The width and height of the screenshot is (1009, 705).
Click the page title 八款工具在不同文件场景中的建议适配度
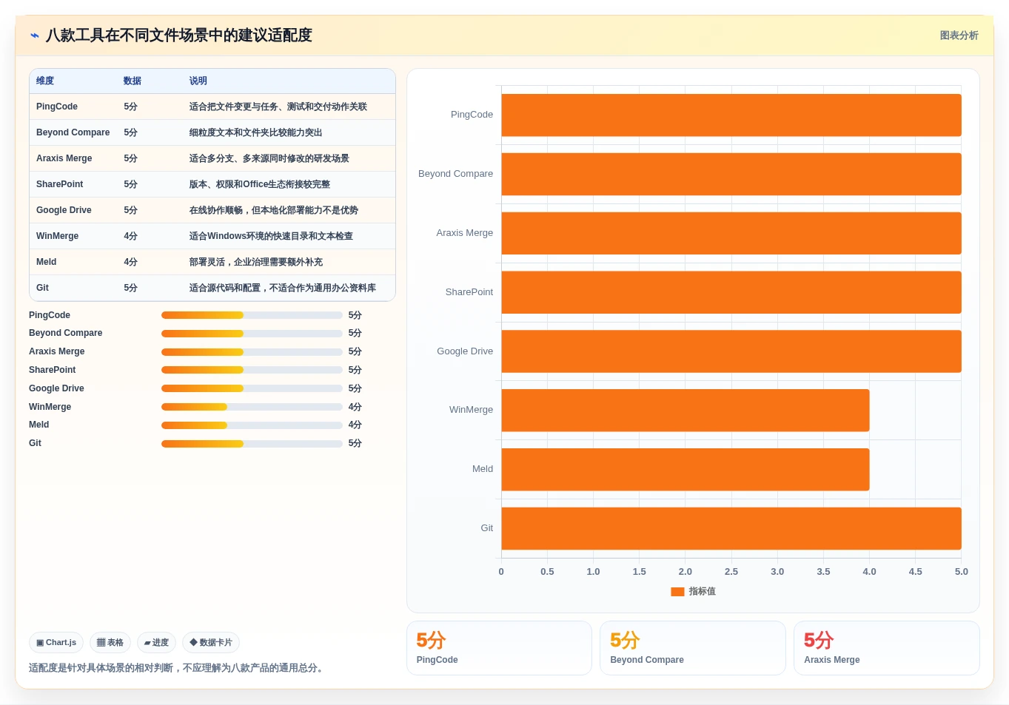178,36
